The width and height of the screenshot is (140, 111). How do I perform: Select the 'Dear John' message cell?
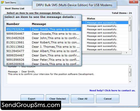[x=56, y=38]
